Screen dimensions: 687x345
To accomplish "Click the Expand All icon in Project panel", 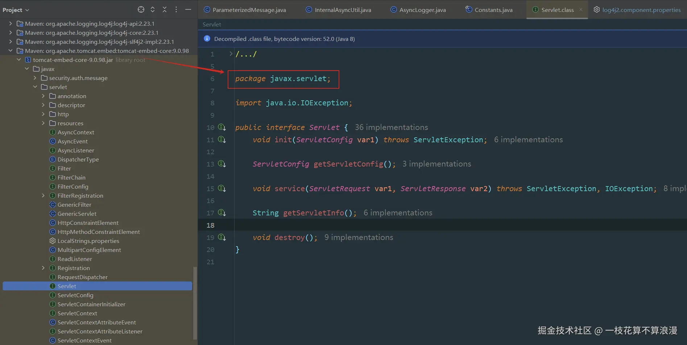I will point(153,10).
